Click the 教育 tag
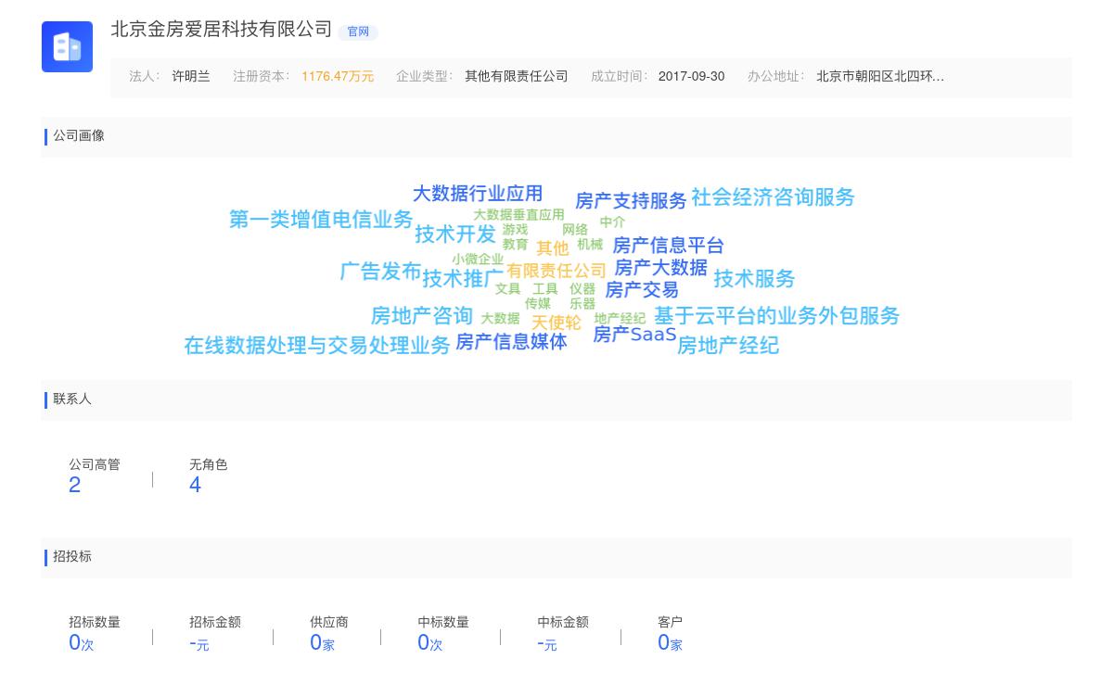The image size is (1113, 697). [515, 245]
